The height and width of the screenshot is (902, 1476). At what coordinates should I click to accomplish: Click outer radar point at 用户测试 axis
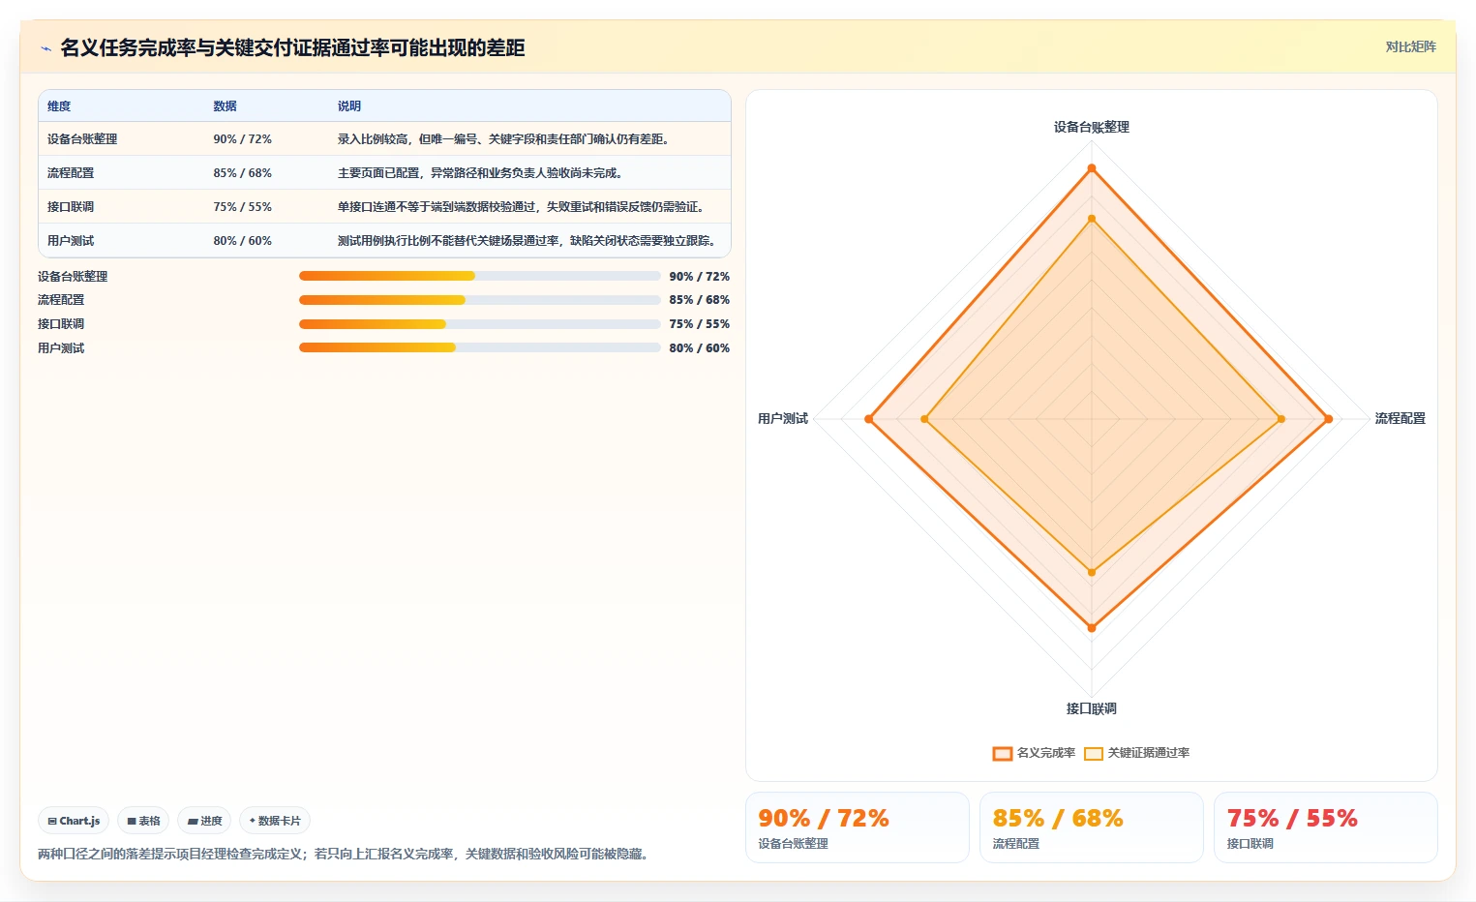pyautogui.click(x=869, y=419)
